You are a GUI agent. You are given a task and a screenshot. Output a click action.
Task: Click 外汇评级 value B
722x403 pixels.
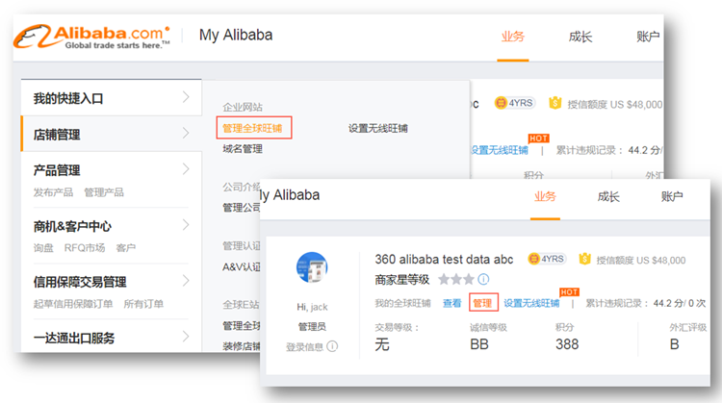pyautogui.click(x=675, y=344)
